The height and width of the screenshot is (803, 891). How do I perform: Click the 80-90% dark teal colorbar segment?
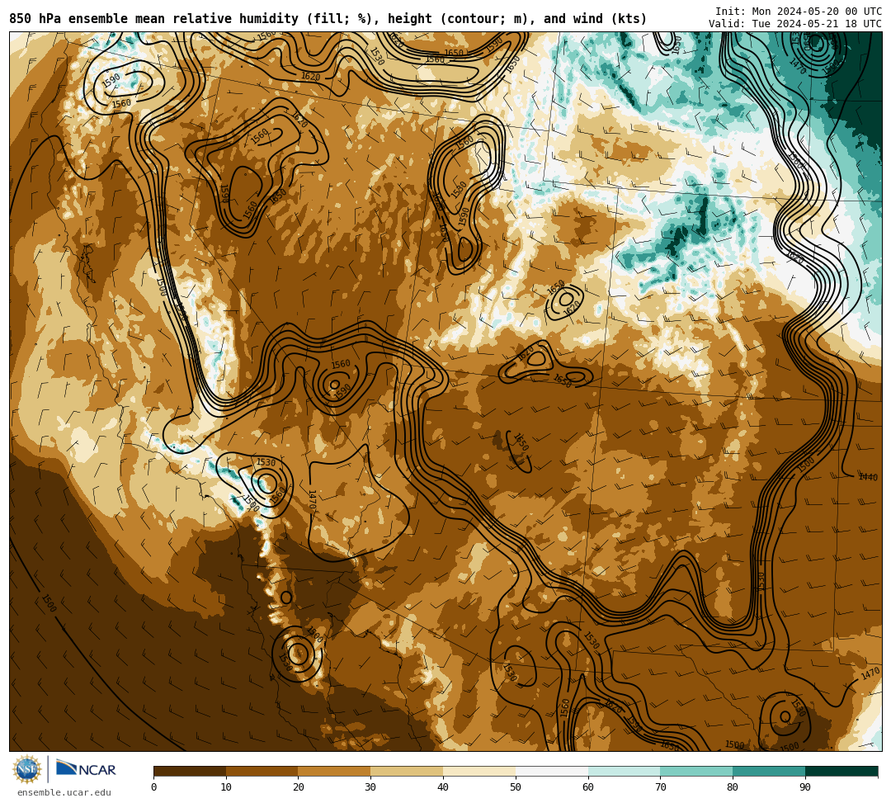[x=769, y=771]
